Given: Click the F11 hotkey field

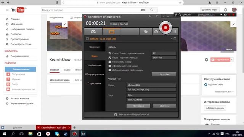Looking at the screenshot, I should click(164, 53).
